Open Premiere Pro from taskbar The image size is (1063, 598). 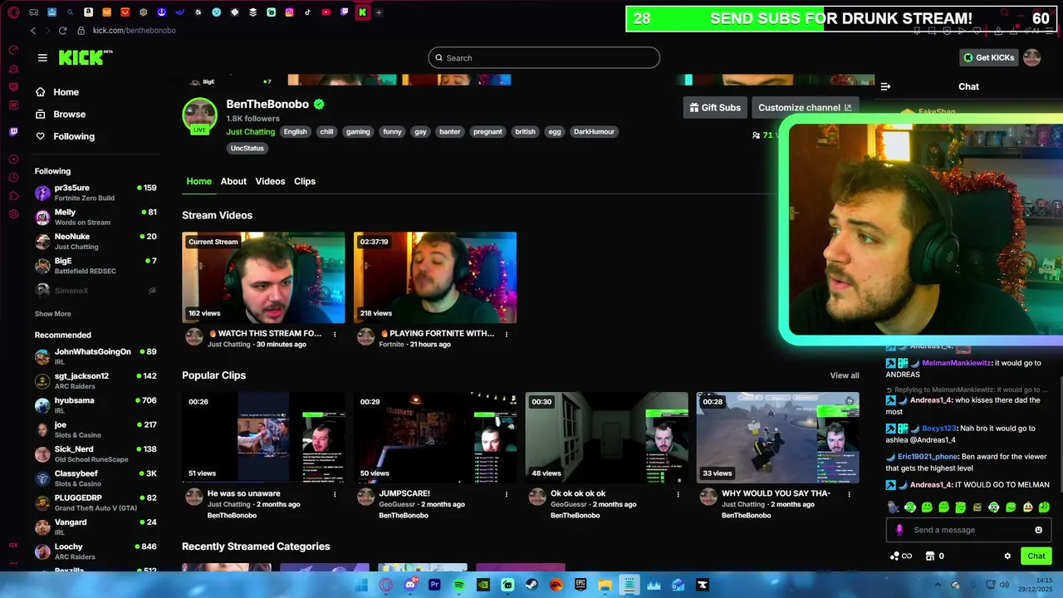click(434, 585)
